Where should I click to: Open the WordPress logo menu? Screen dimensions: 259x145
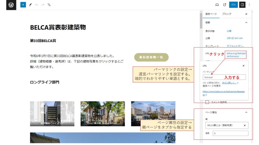(x=11, y=5)
